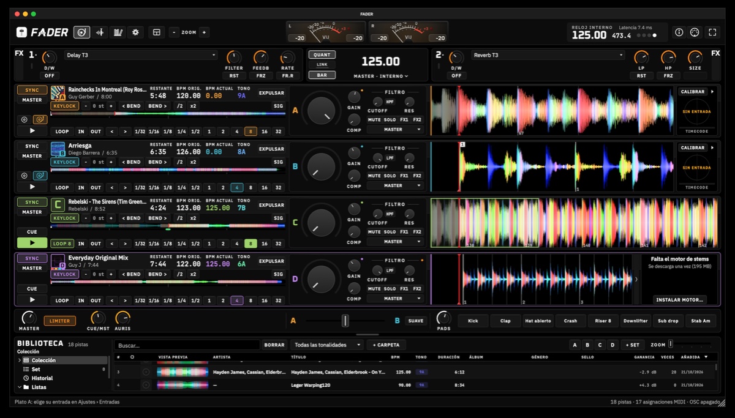735x418 pixels.
Task: Sort the library by the BPM column header
Action: pyautogui.click(x=396, y=357)
